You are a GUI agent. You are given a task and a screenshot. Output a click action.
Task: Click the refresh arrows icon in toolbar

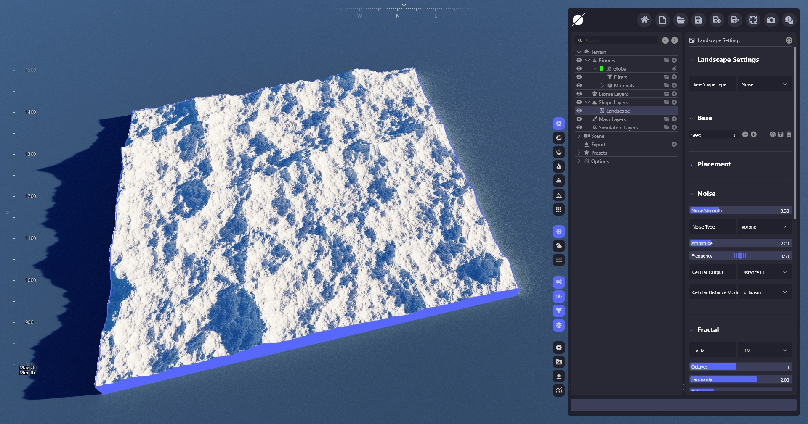pos(753,20)
